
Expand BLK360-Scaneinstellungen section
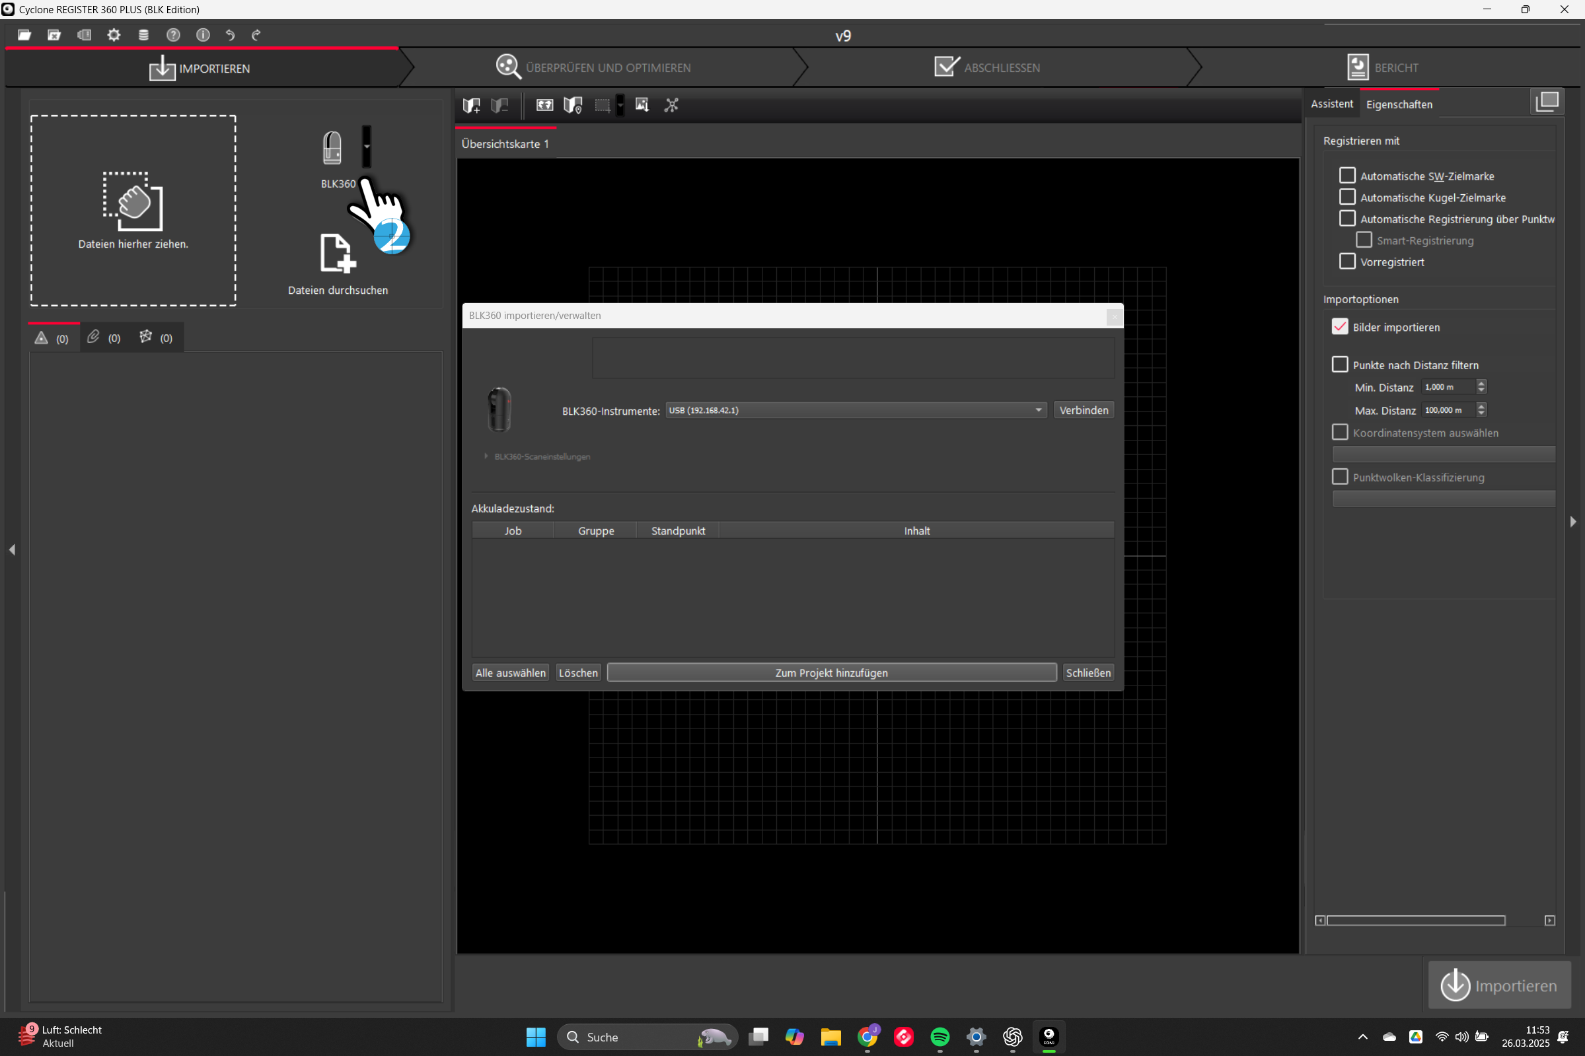[x=486, y=456]
